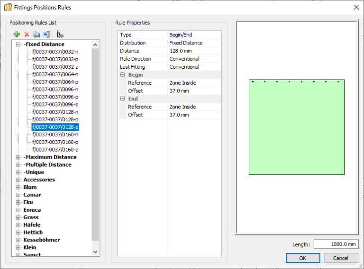The width and height of the screenshot is (364, 269).
Task: Expand the Maximum Distance group
Action: (x=18, y=157)
